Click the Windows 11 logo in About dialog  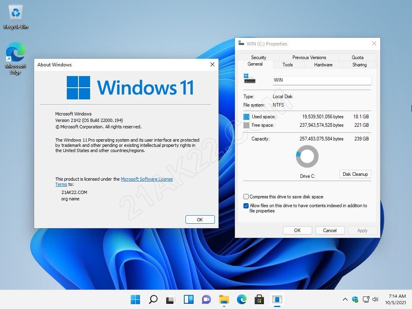[130, 87]
